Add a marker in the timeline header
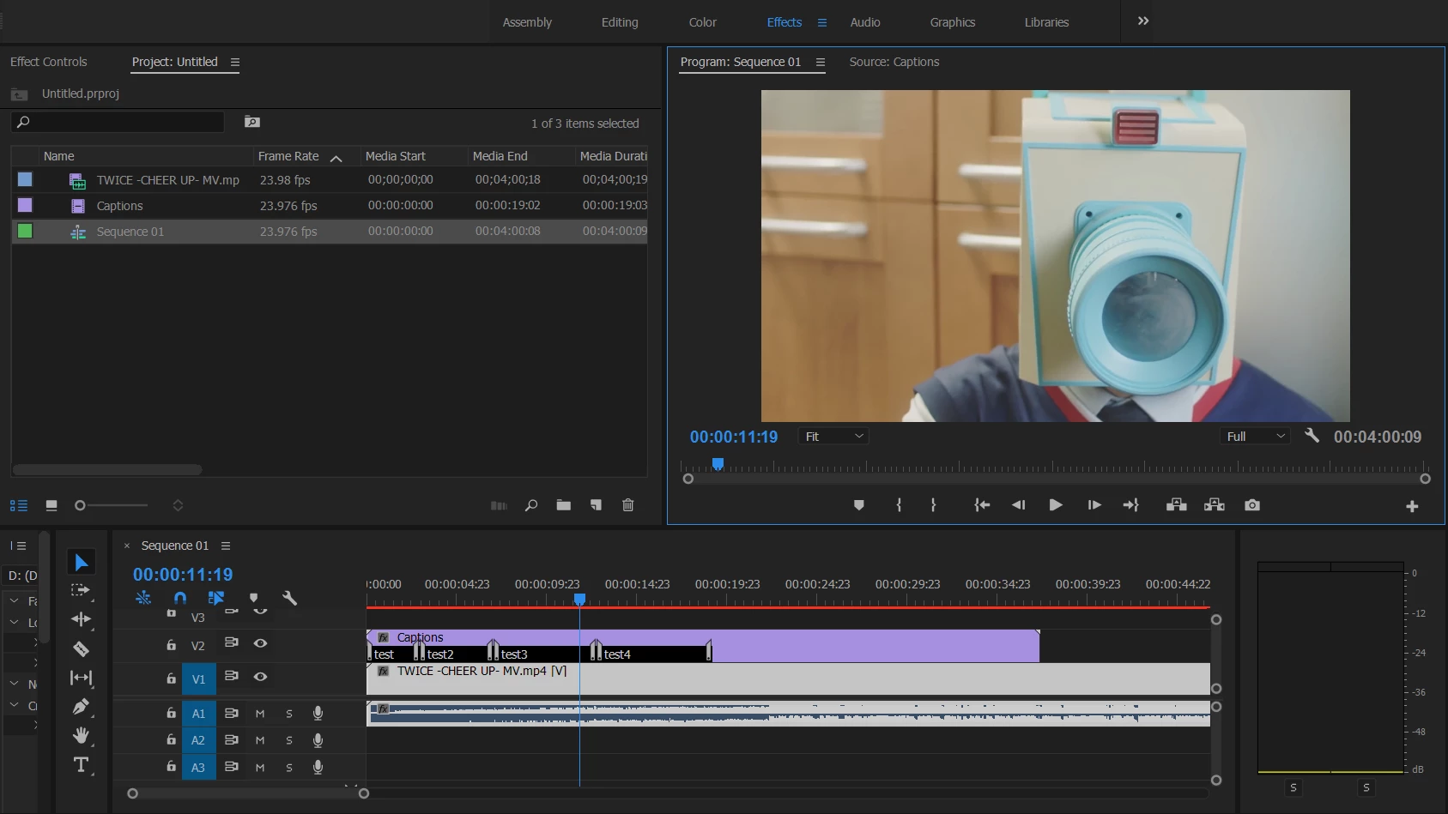1448x814 pixels. (x=253, y=598)
